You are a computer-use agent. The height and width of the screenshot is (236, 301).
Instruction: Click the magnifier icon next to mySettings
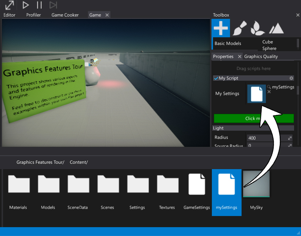point(269,87)
